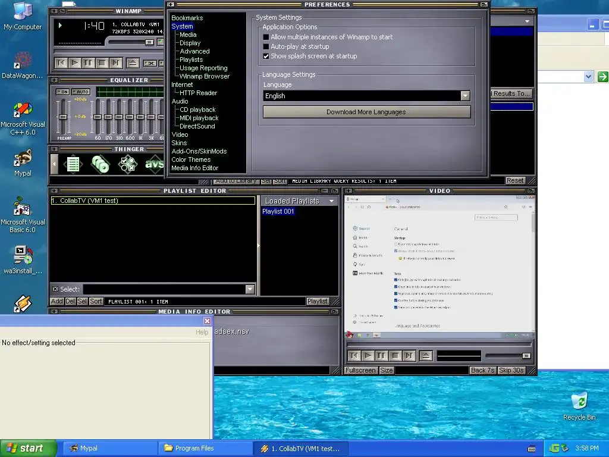Select CollabTV (VM1 test) playlist entry

[153, 201]
